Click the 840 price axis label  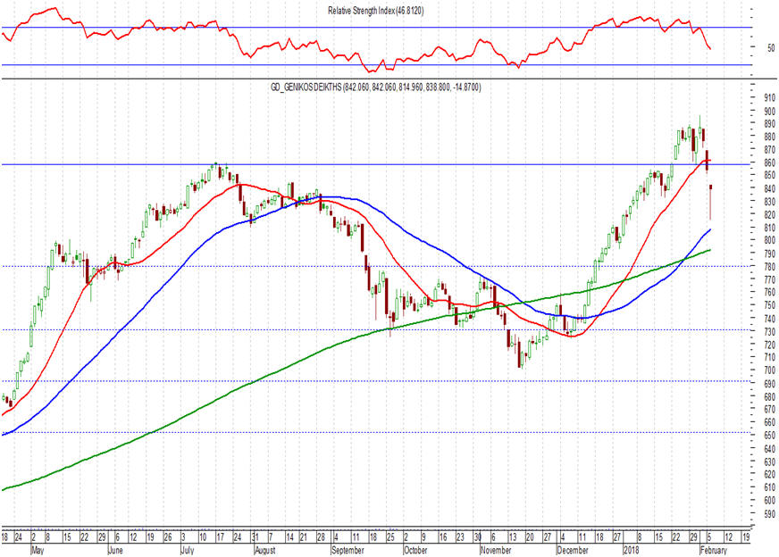tap(769, 188)
